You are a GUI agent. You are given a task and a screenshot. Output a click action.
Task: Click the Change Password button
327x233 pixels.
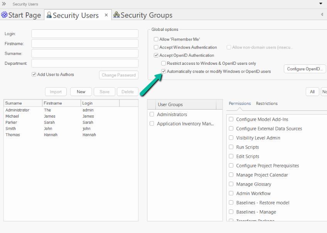coord(119,75)
